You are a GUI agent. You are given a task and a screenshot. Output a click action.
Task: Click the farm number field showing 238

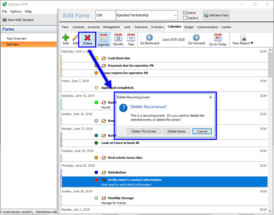click(105, 15)
